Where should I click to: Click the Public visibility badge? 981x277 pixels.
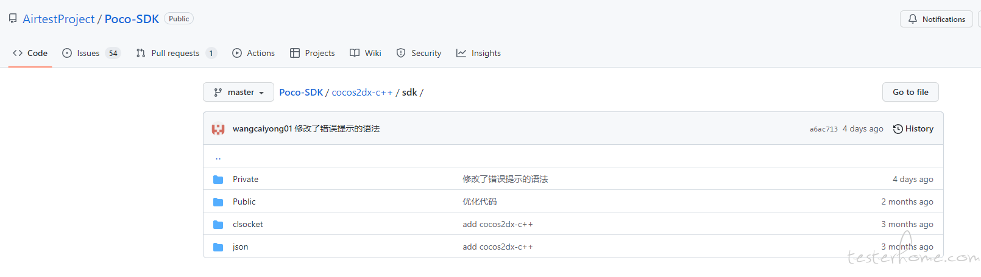tap(179, 19)
